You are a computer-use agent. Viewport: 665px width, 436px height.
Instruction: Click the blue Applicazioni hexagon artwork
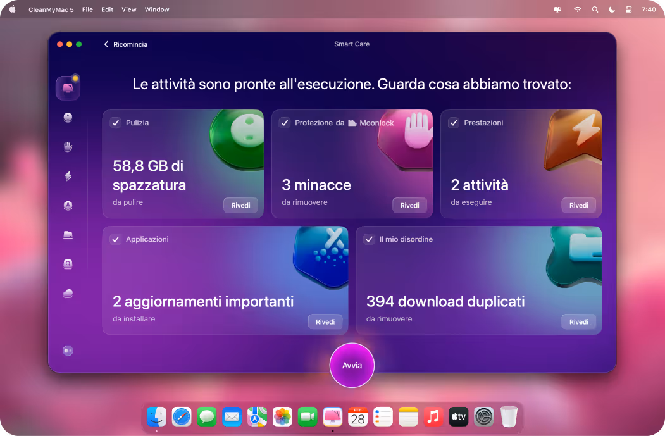tap(321, 257)
